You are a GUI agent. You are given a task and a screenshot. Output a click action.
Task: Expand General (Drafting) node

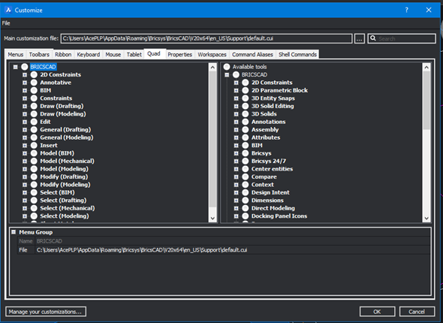25,130
